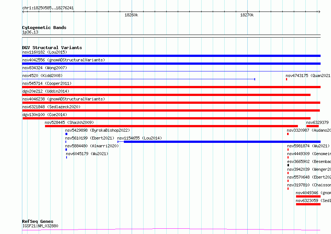Viewport: 331px width, 234px height.
Task: Click the nsv834324 (Wong2007) thin blue line
Action: (x=171, y=71)
